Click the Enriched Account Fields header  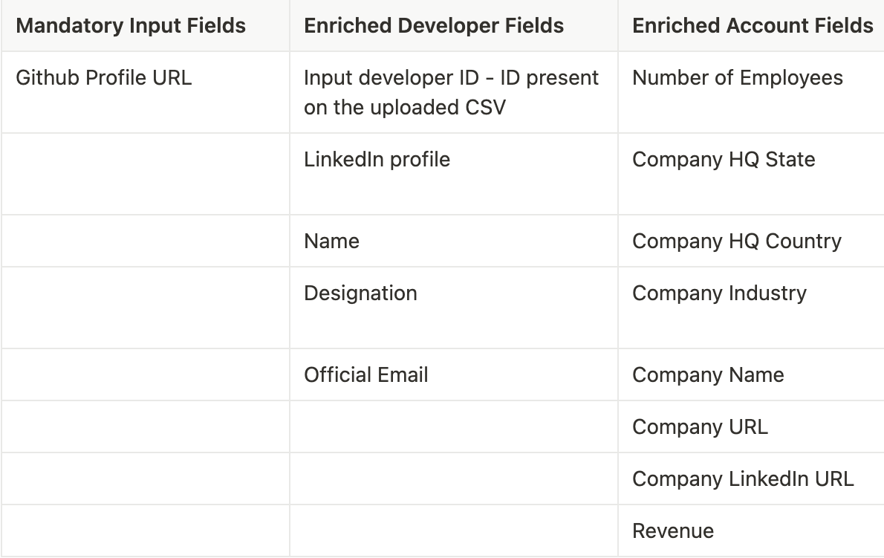pyautogui.click(x=753, y=25)
